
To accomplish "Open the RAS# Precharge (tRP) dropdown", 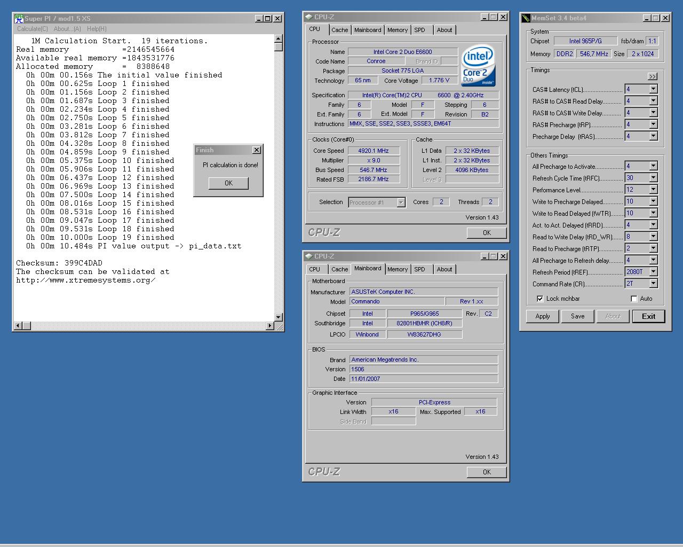I will click(x=653, y=124).
